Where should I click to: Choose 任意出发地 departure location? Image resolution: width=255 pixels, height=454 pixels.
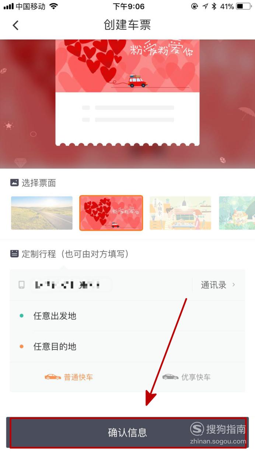tap(128, 316)
